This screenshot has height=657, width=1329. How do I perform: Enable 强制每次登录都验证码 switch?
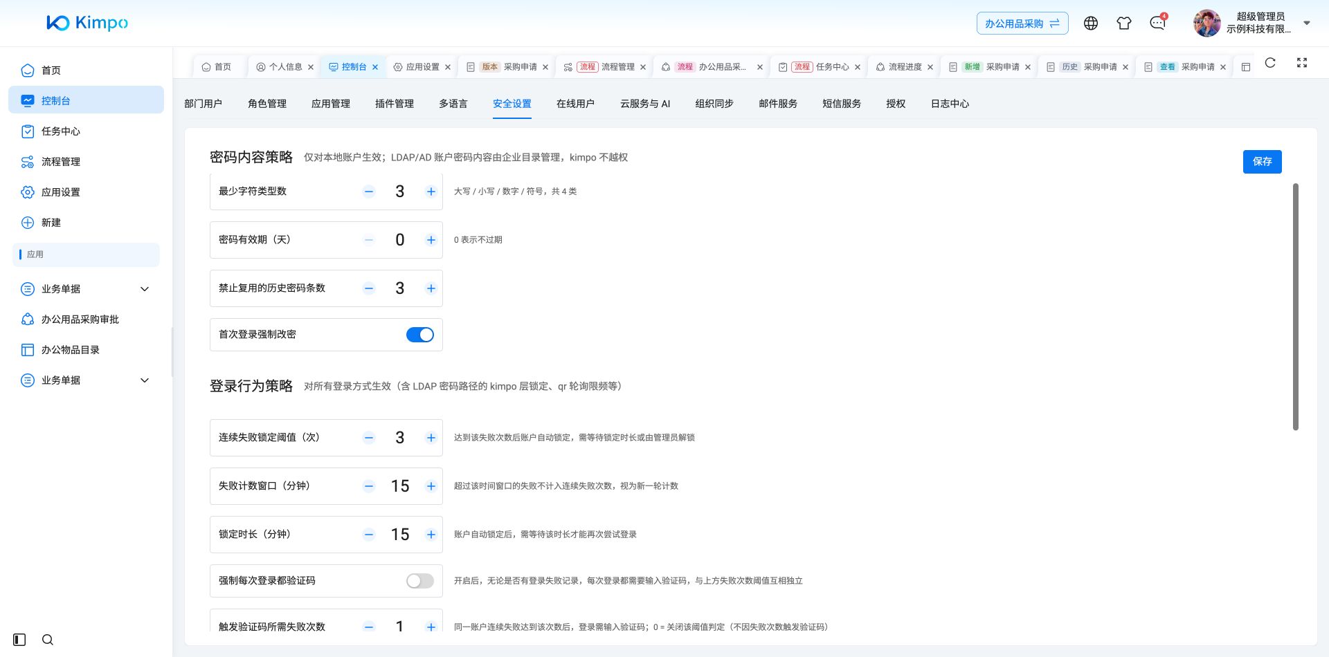[x=420, y=581]
